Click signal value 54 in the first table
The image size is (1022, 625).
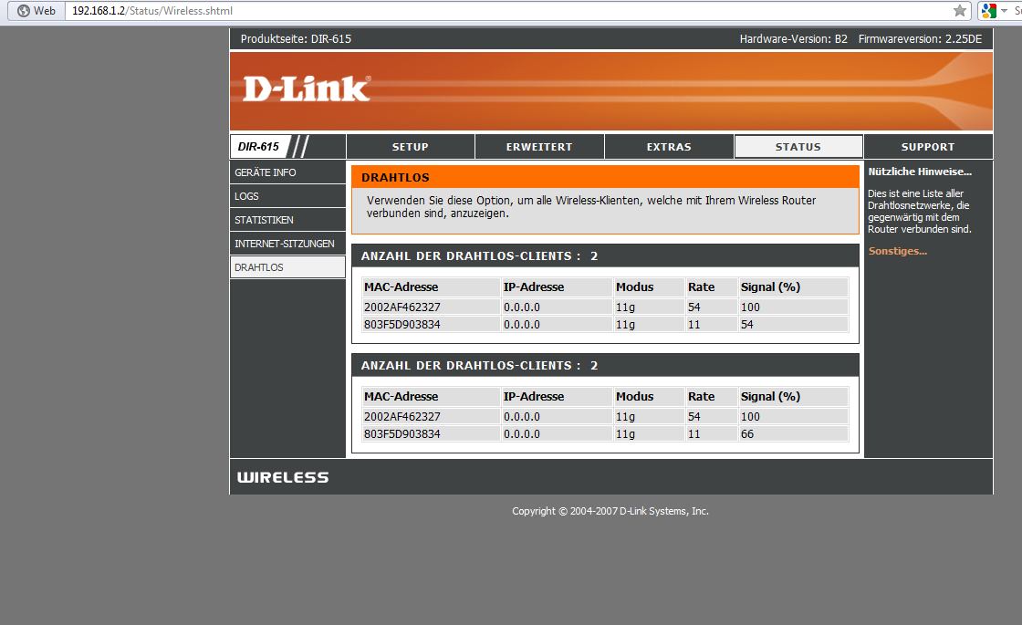pyautogui.click(x=747, y=325)
